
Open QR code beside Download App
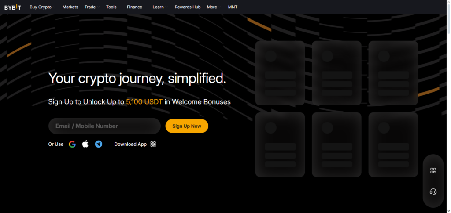153,144
